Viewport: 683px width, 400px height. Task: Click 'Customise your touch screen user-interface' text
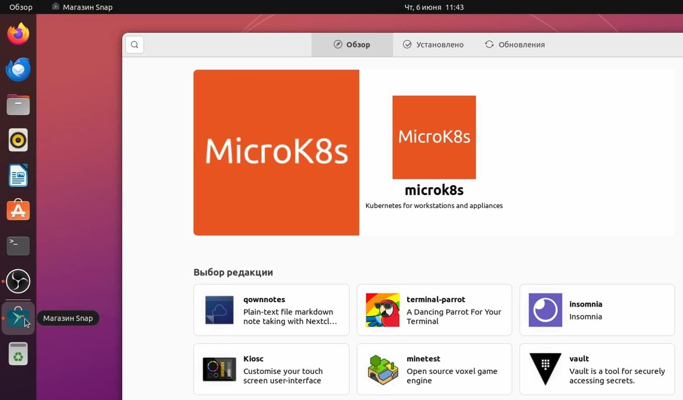(283, 376)
